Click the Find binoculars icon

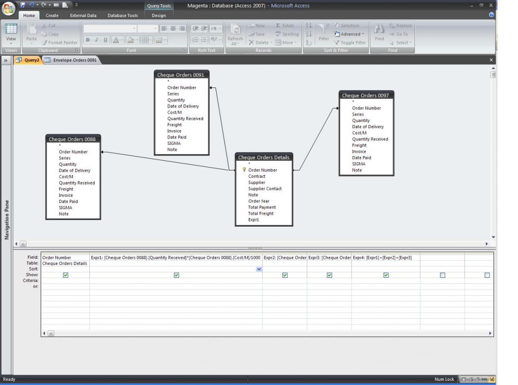click(379, 30)
